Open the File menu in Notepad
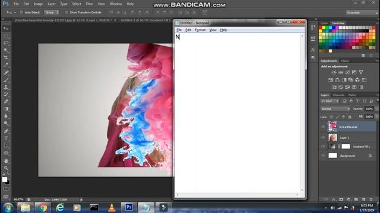The image size is (380, 213). (179, 30)
